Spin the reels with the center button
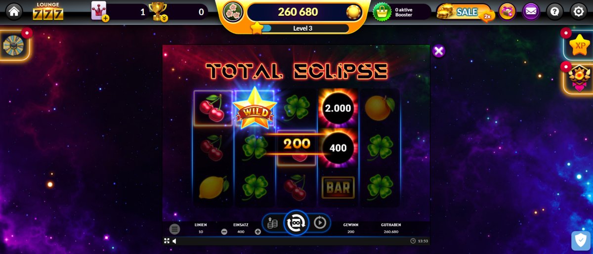593x254 pixels. tap(296, 223)
